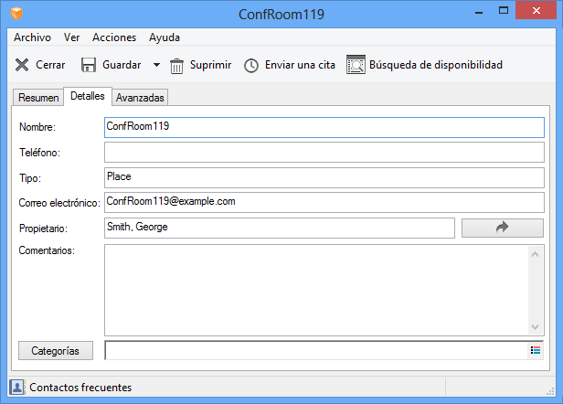563x404 pixels.
Task: Click the arrow button next to Propietario
Action: pos(503,228)
